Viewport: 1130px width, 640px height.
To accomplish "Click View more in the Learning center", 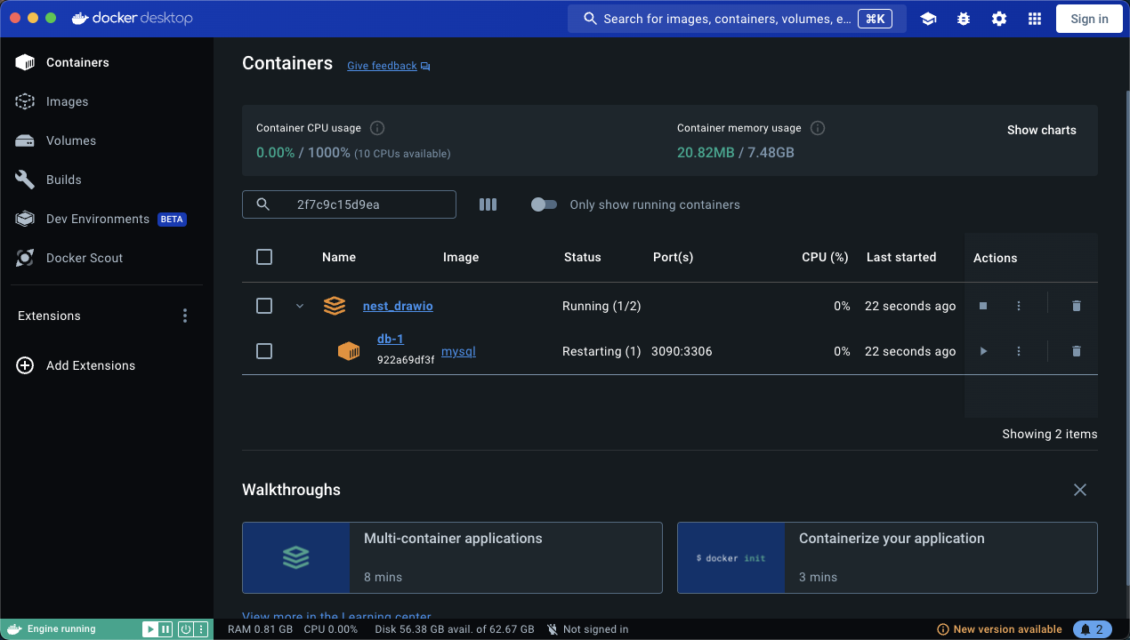I will point(336,616).
